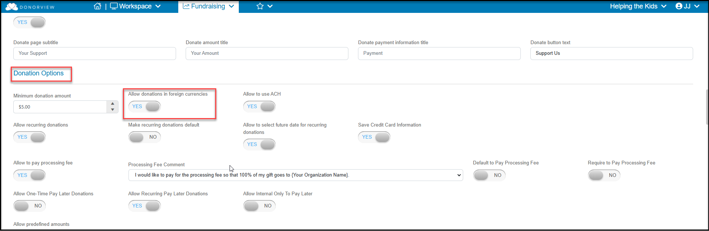Click the Donate page subtitle field

point(94,53)
